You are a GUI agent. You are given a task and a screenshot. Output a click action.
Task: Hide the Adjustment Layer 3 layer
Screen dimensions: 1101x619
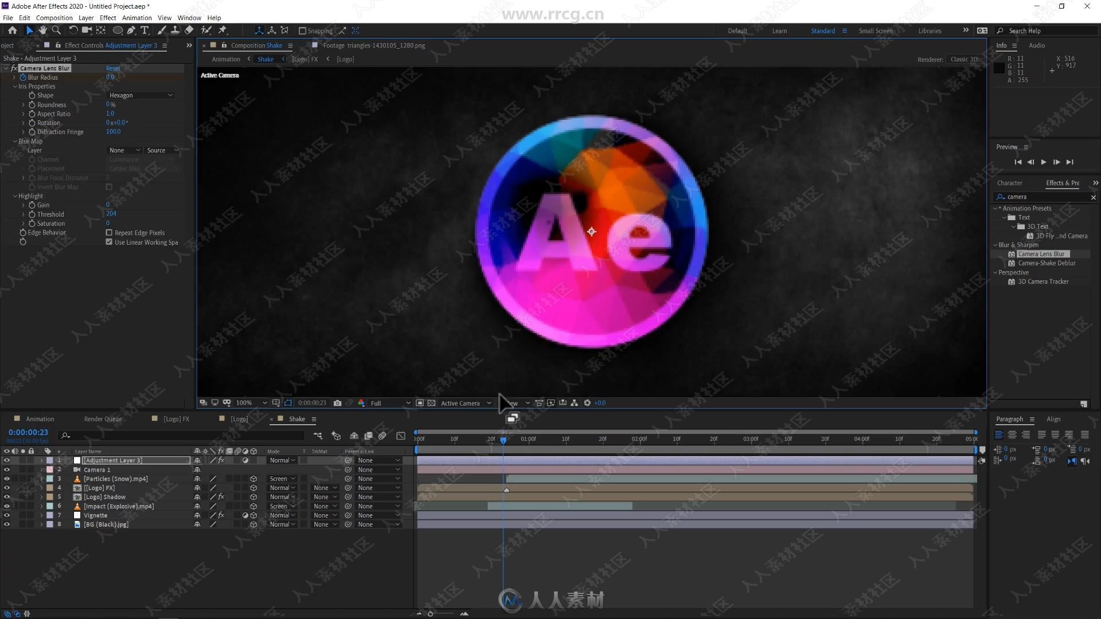[x=7, y=460]
